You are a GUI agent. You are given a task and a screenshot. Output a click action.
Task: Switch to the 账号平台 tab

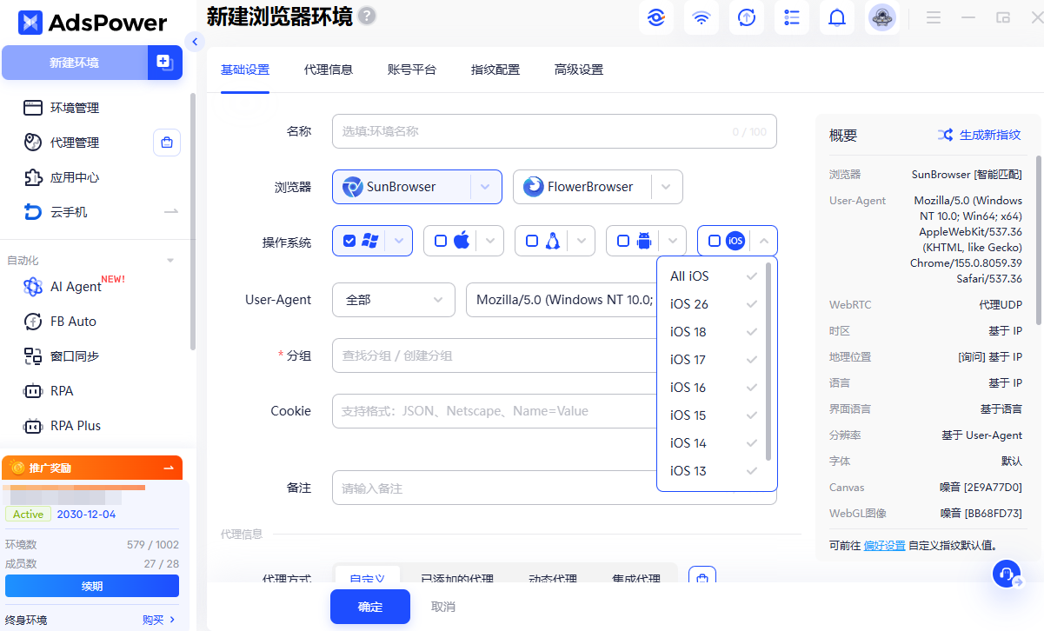click(x=412, y=70)
